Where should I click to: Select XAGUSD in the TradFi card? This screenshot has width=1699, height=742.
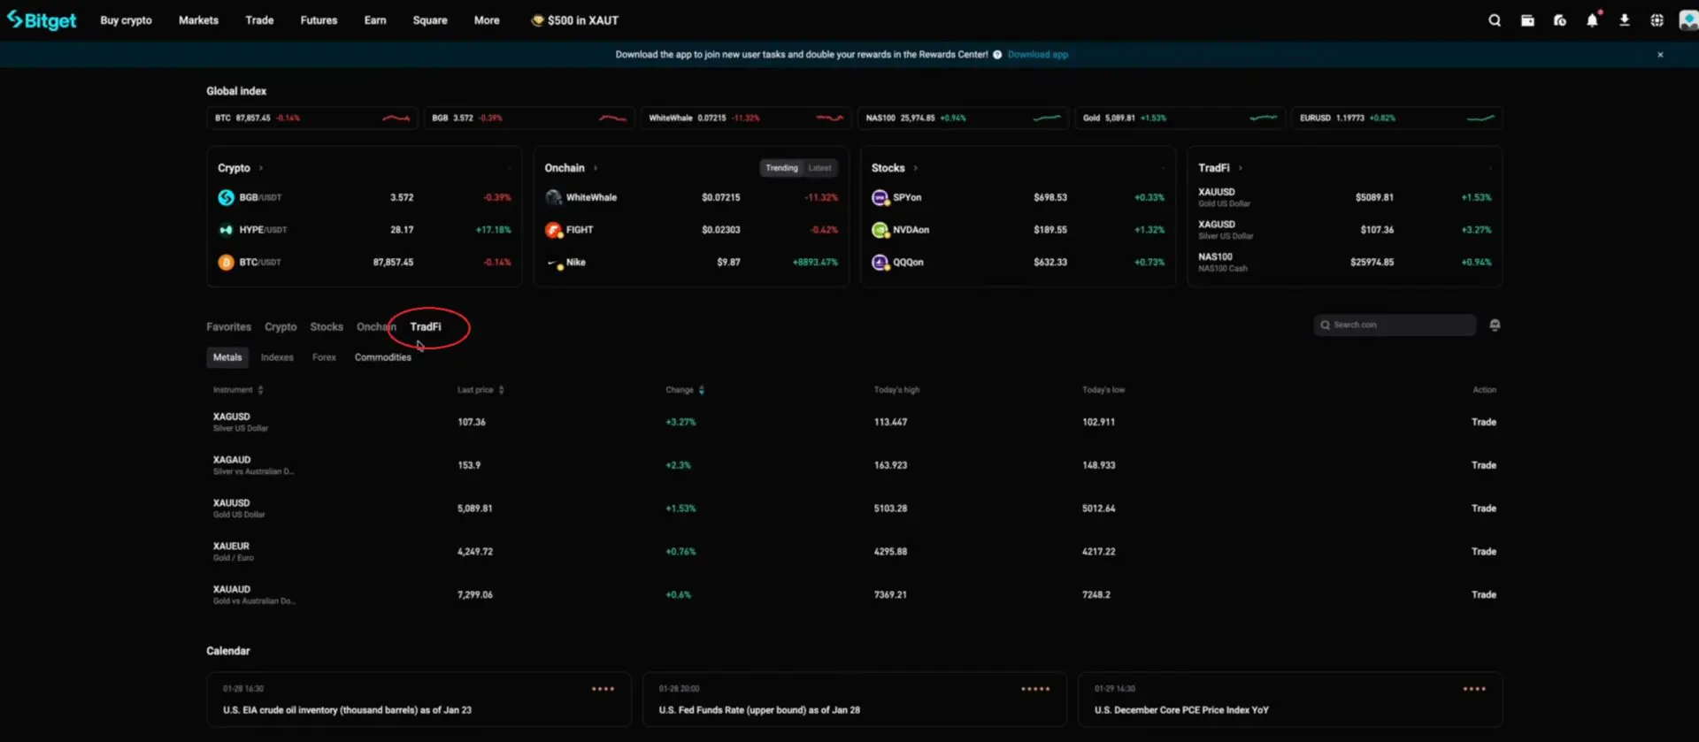coord(1344,230)
